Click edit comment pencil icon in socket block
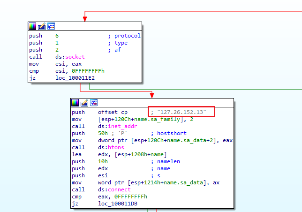This screenshot has height=212, width=302. [x=42, y=26]
